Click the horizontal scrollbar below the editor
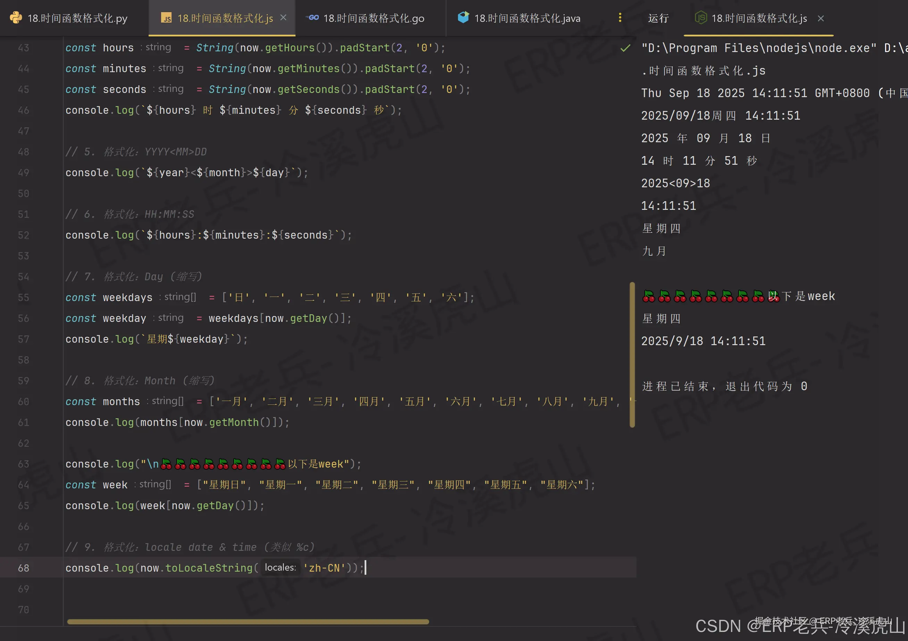Viewport: 908px width, 641px height. (x=248, y=621)
